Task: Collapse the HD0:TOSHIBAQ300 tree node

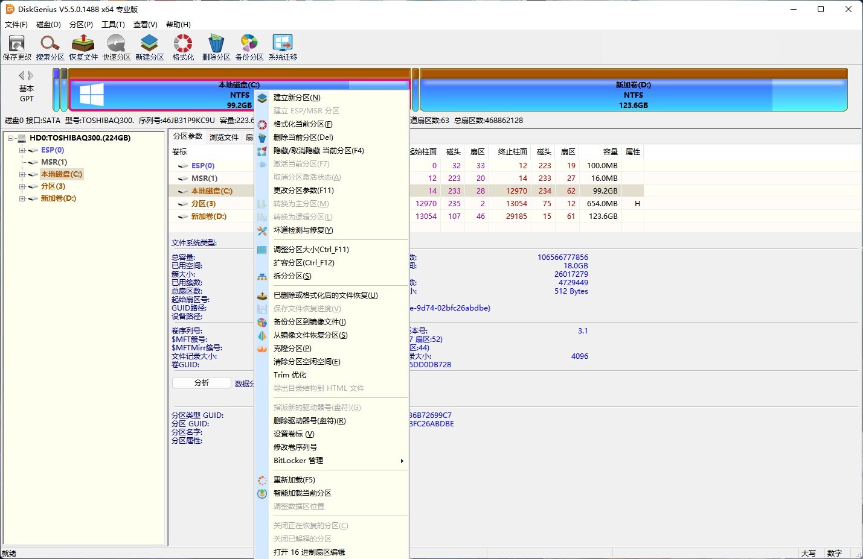Action: pos(11,138)
